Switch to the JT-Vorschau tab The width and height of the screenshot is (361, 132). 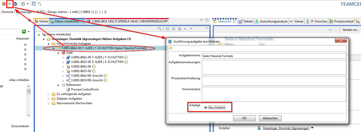[316, 21]
